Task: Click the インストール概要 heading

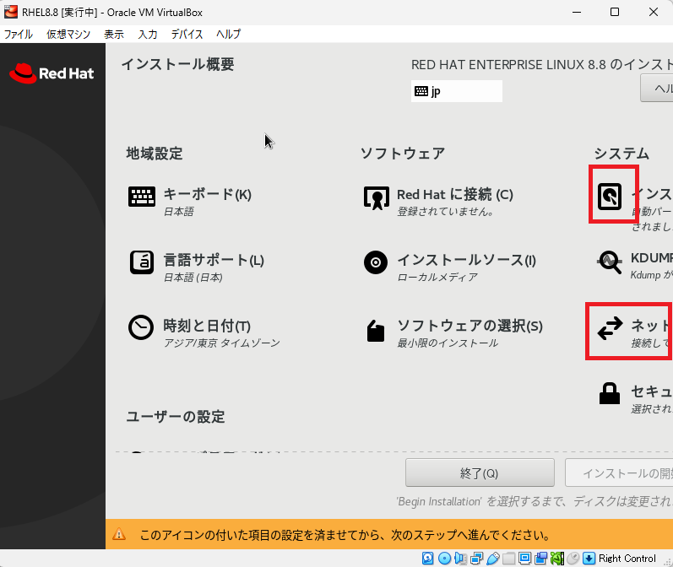Action: click(x=178, y=64)
